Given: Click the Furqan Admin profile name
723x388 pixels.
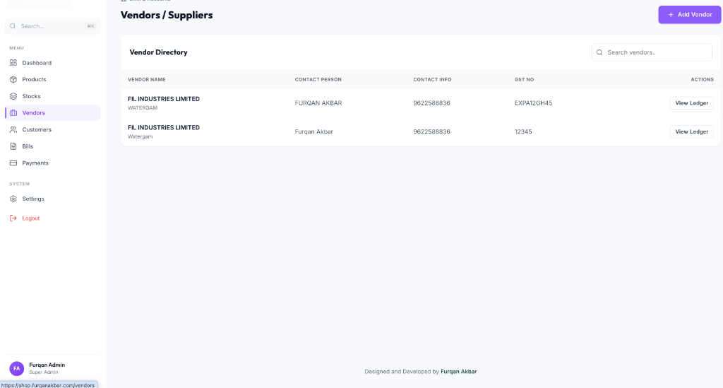Looking at the screenshot, I should [47, 365].
